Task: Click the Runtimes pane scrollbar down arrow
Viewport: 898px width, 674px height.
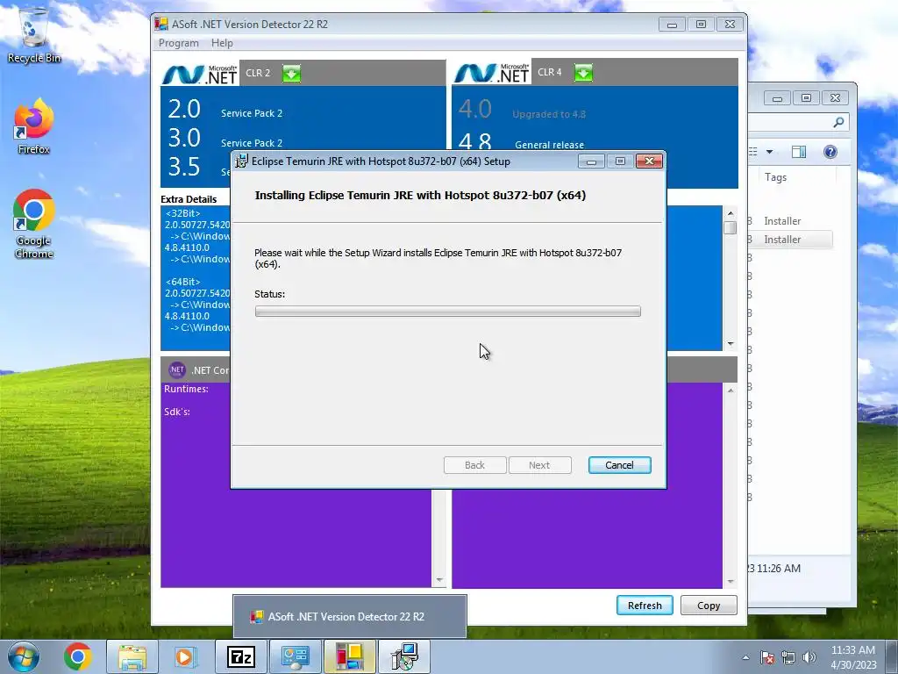Action: pos(439,580)
